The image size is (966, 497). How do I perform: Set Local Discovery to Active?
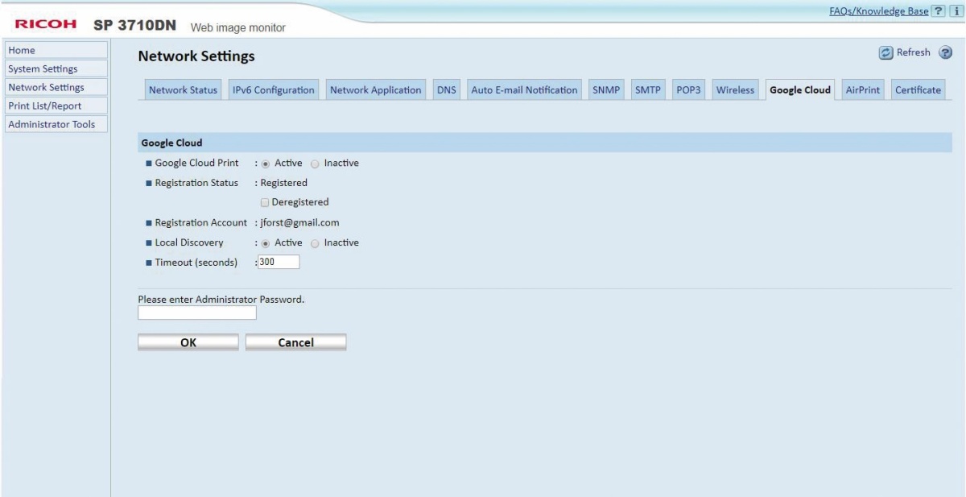[x=266, y=242]
